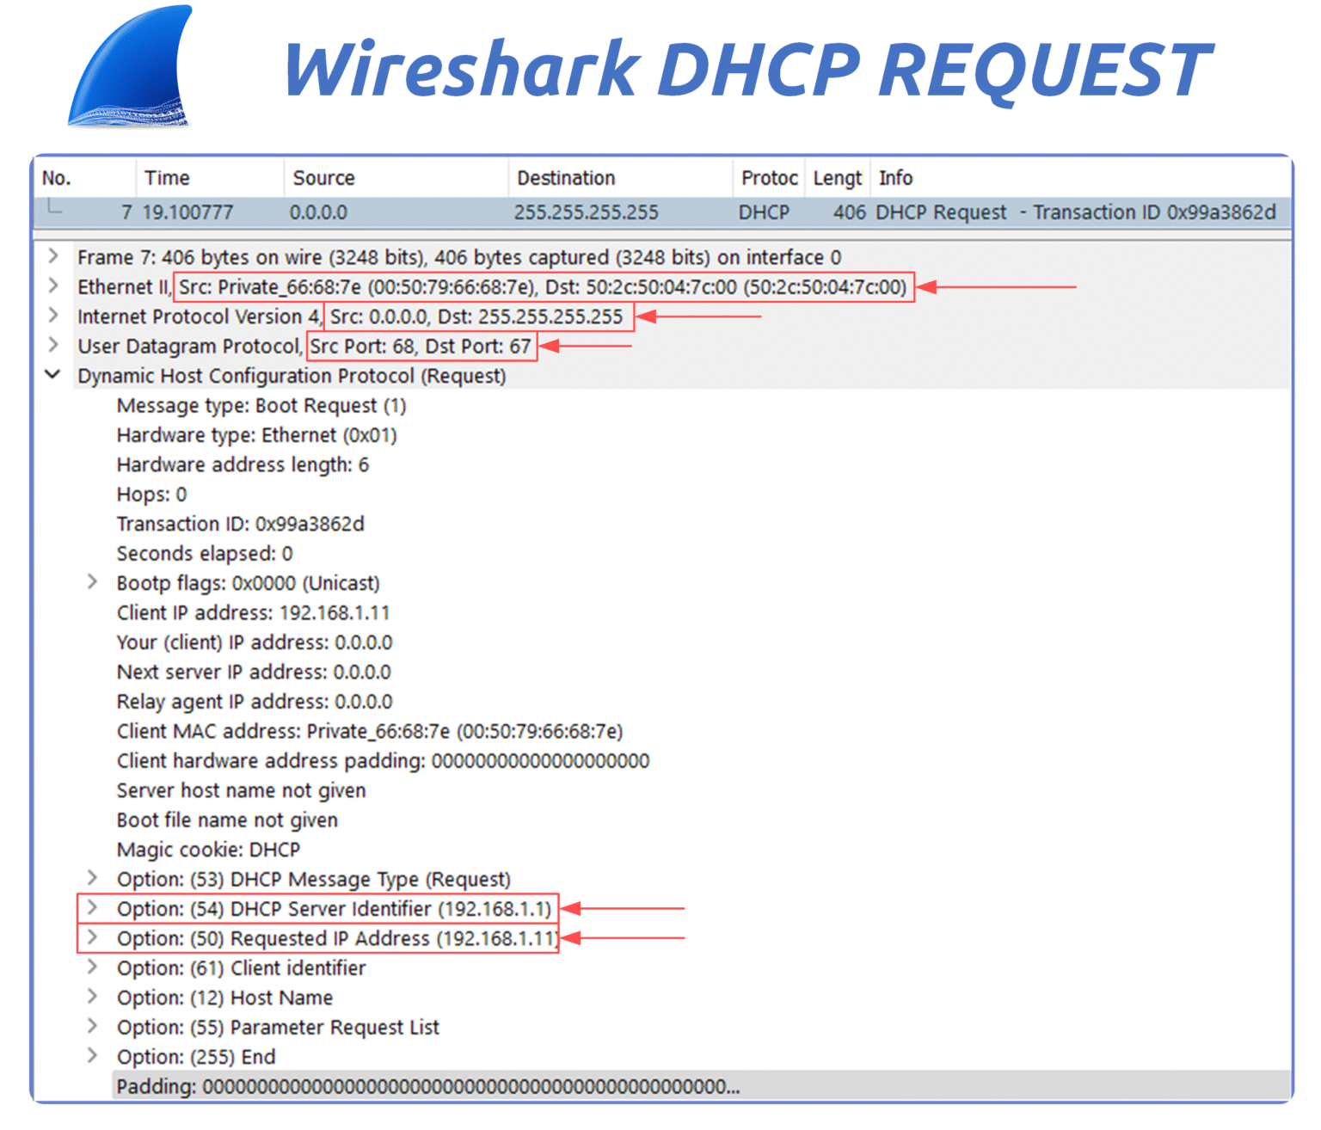
Task: Expand Option 55 Parameter Request List
Action: (x=92, y=1026)
